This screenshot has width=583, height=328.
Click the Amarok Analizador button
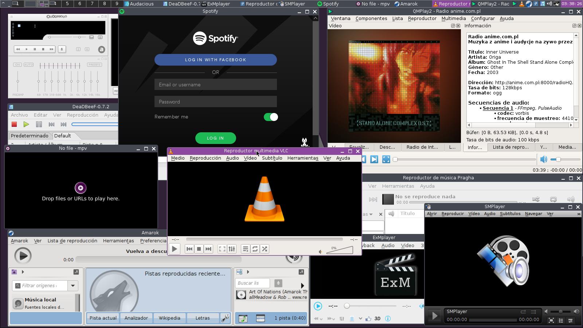pyautogui.click(x=136, y=318)
